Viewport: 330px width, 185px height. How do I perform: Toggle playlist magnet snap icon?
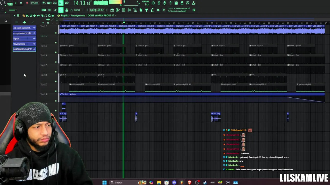tap(18, 16)
